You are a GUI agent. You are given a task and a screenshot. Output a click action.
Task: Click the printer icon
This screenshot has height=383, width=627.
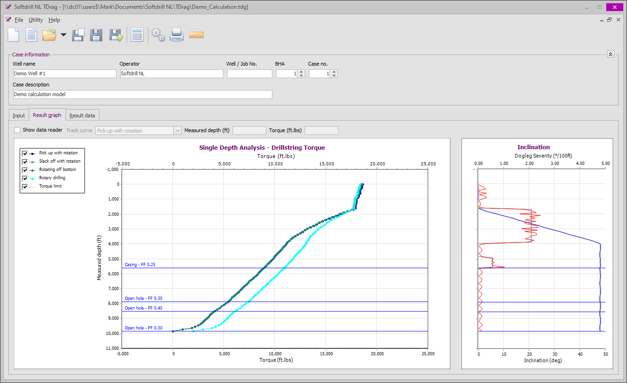(x=177, y=35)
